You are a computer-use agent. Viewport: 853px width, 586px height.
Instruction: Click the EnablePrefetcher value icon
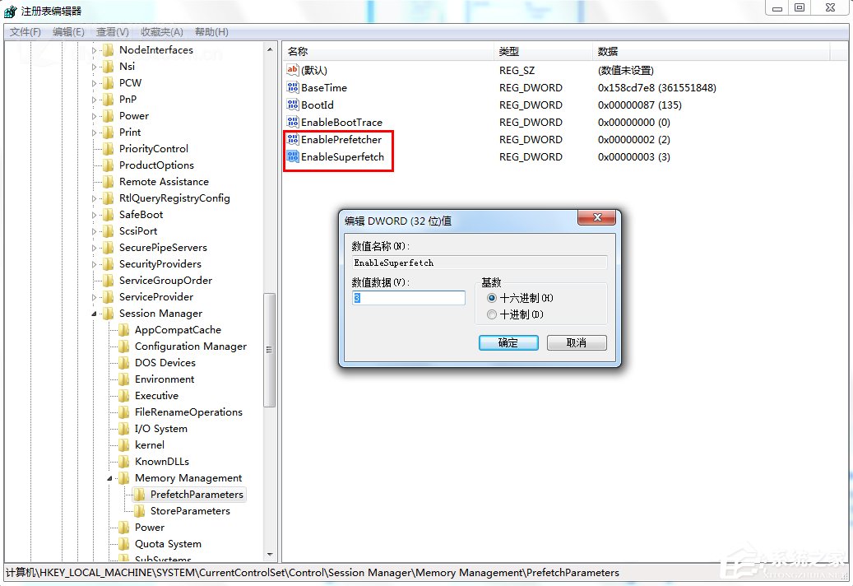coord(293,139)
